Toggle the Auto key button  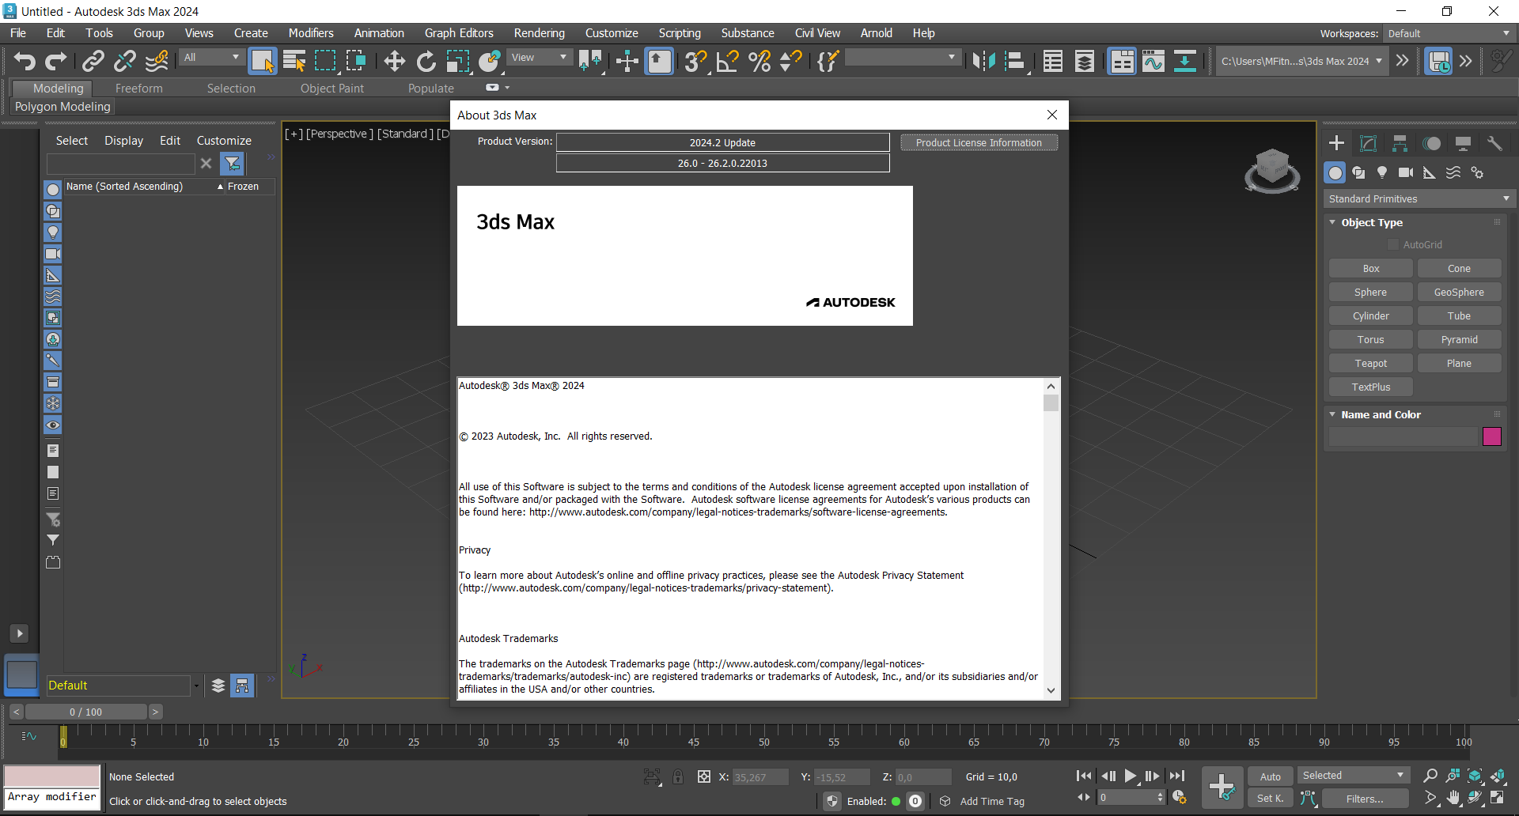1271,776
